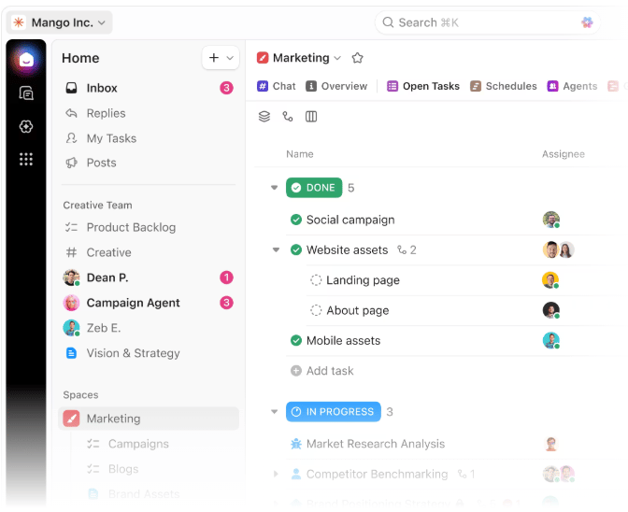
Task: Open Zeb E. direct message
Action: pos(149,328)
